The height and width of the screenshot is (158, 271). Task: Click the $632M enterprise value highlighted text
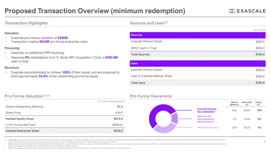44,42
